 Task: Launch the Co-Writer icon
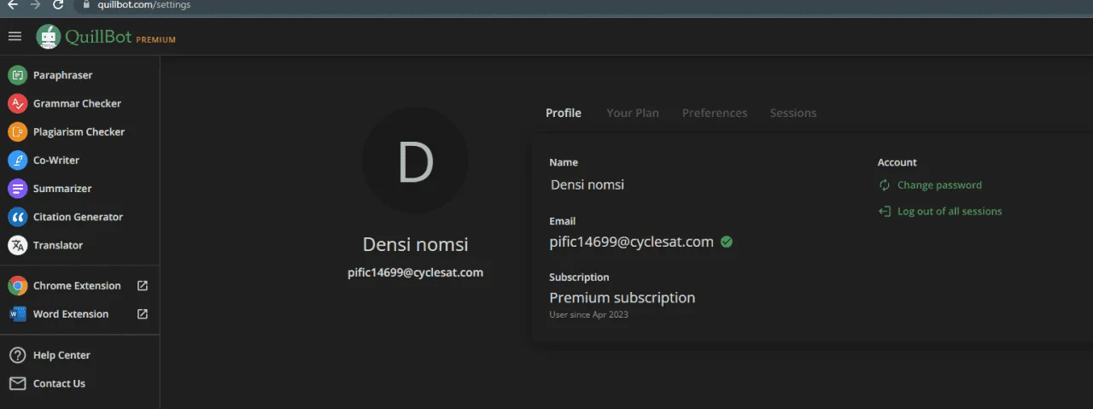pyautogui.click(x=17, y=160)
